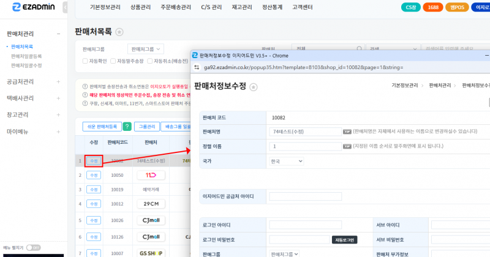Toggle 자동발주송장 checkbox
The width and height of the screenshot is (490, 257).
pyautogui.click(x=113, y=61)
